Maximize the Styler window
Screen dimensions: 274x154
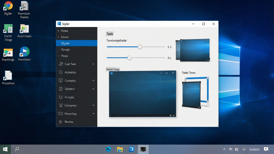coord(203,24)
